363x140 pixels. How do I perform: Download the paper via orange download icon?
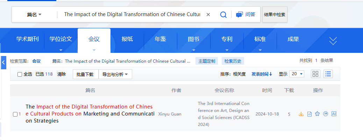click(301, 114)
